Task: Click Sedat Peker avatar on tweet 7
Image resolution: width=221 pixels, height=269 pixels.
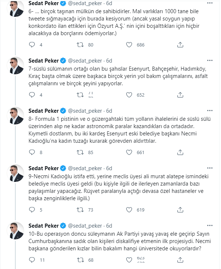Action: point(16,66)
